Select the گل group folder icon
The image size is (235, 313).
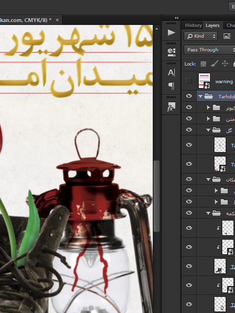point(216,130)
